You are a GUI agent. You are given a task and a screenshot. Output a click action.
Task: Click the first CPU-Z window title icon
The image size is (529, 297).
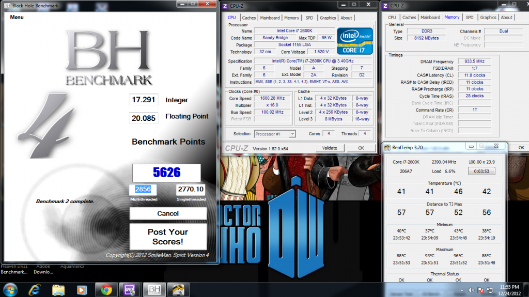[225, 6]
